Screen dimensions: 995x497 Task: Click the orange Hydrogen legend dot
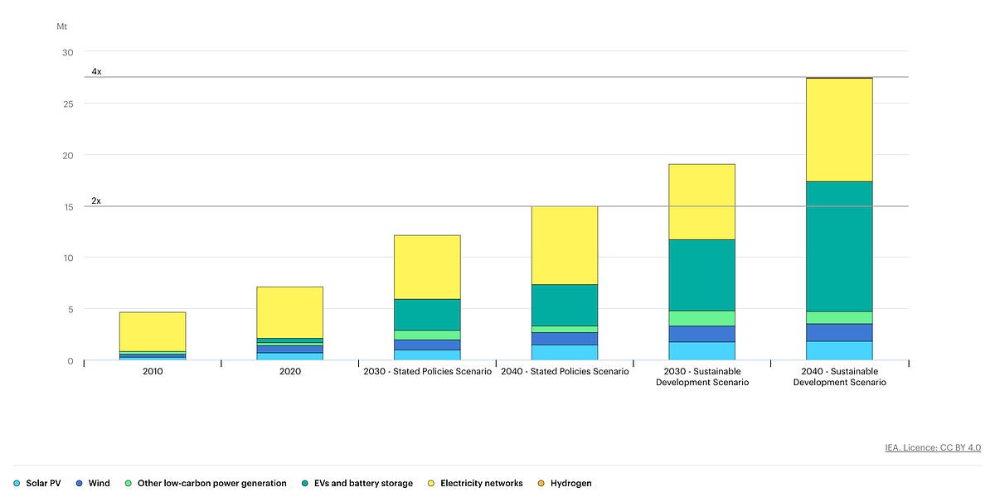point(541,483)
